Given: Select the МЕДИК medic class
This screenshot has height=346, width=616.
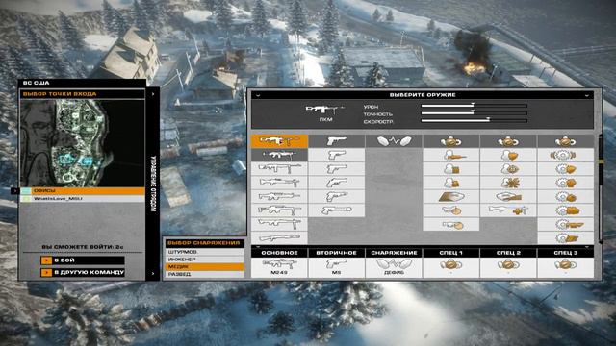Looking at the screenshot, I should click(x=204, y=267).
